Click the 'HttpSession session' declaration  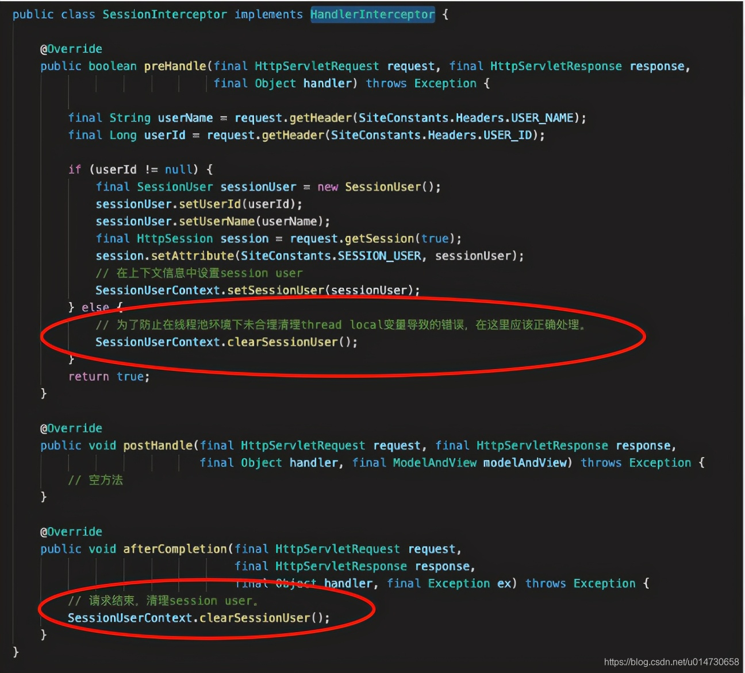click(202, 238)
